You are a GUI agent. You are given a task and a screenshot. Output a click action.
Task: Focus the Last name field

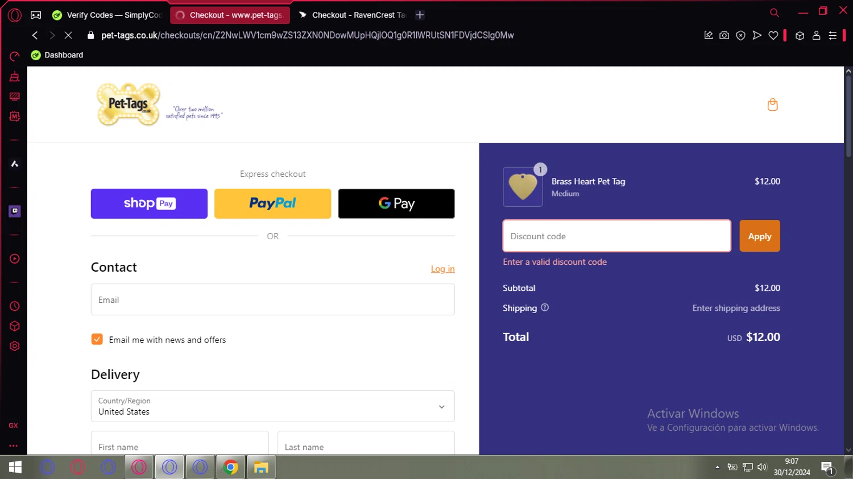366,443
